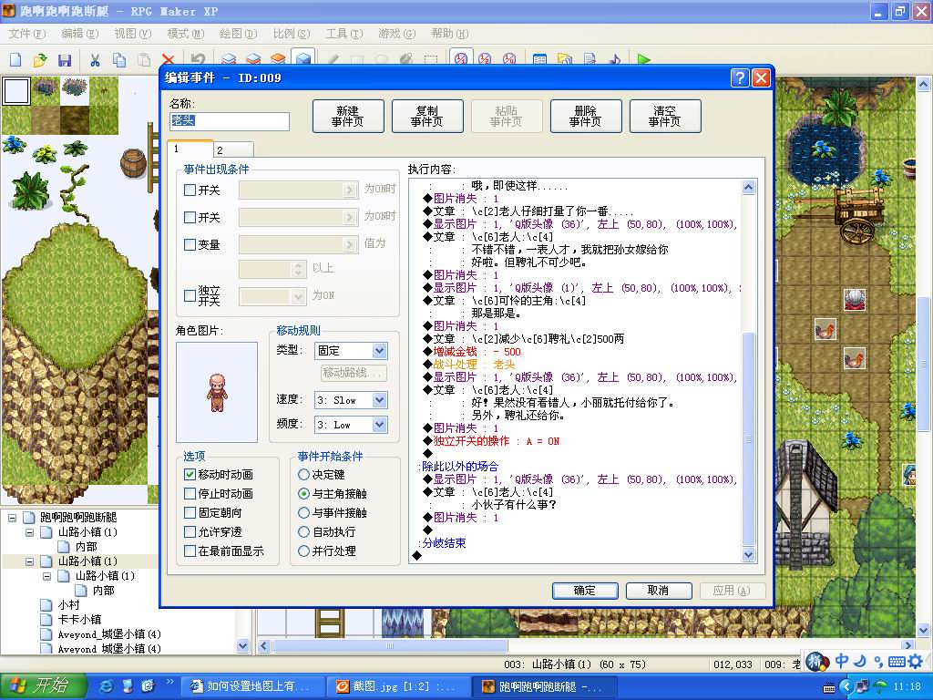The image size is (933, 700).
Task: Enable the first 开关 condition checkbox
Action: pos(190,190)
